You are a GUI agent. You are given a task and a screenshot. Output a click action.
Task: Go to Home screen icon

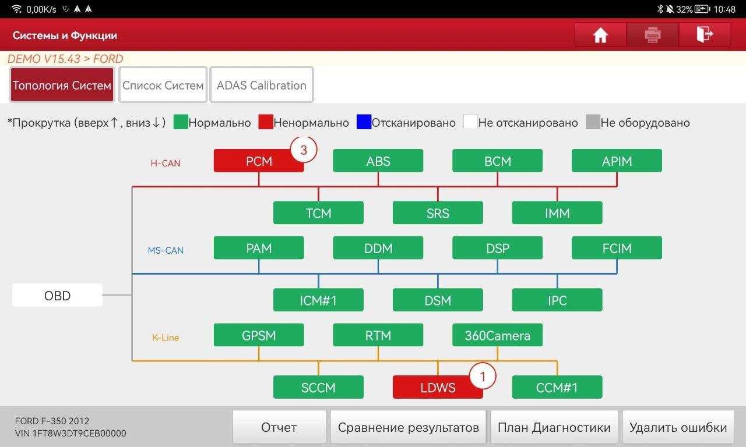point(600,35)
